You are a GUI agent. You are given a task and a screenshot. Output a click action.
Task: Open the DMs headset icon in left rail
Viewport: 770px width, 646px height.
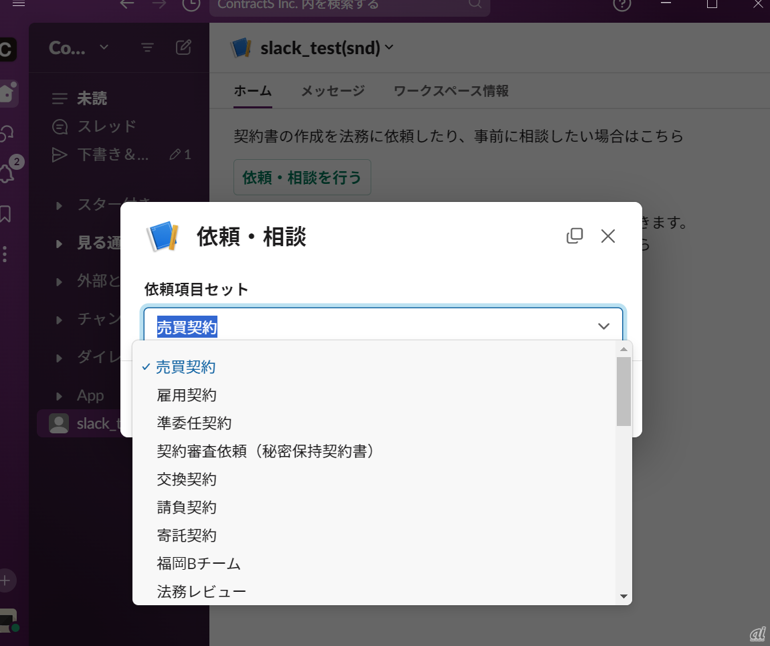tap(7, 132)
